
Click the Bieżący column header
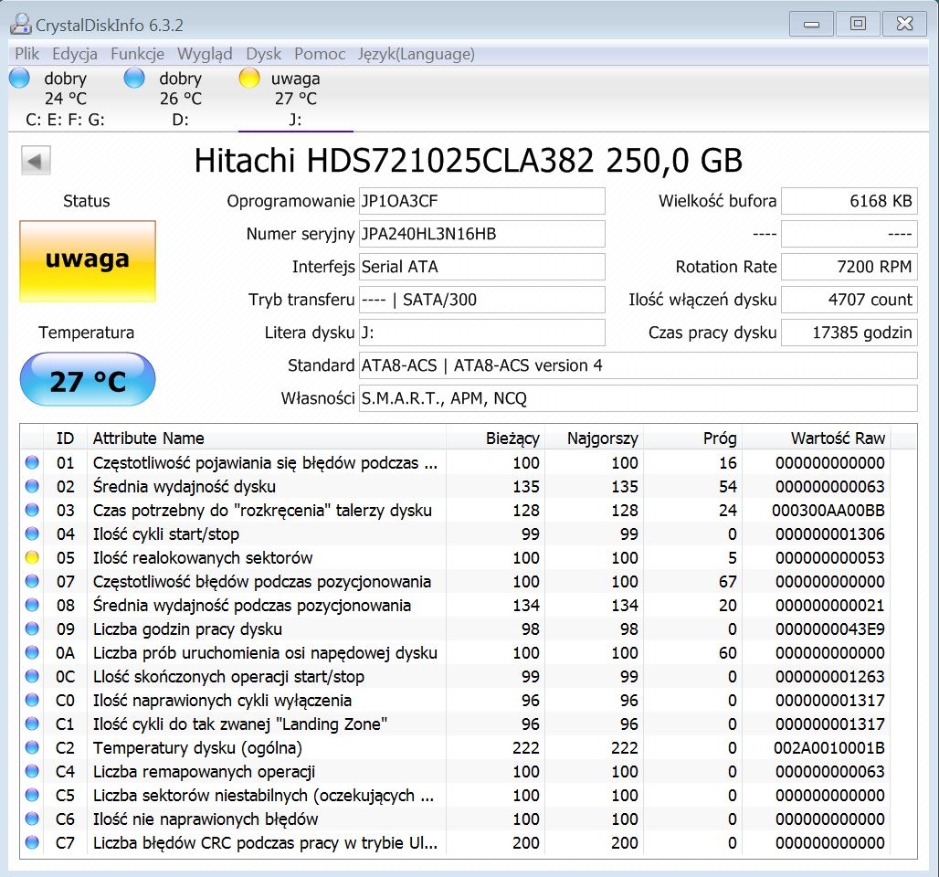pyautogui.click(x=495, y=438)
